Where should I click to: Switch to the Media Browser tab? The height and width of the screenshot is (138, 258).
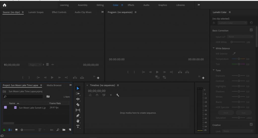(x=54, y=85)
